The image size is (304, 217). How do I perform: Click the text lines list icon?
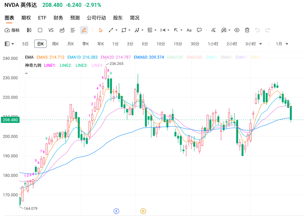pos(73,30)
